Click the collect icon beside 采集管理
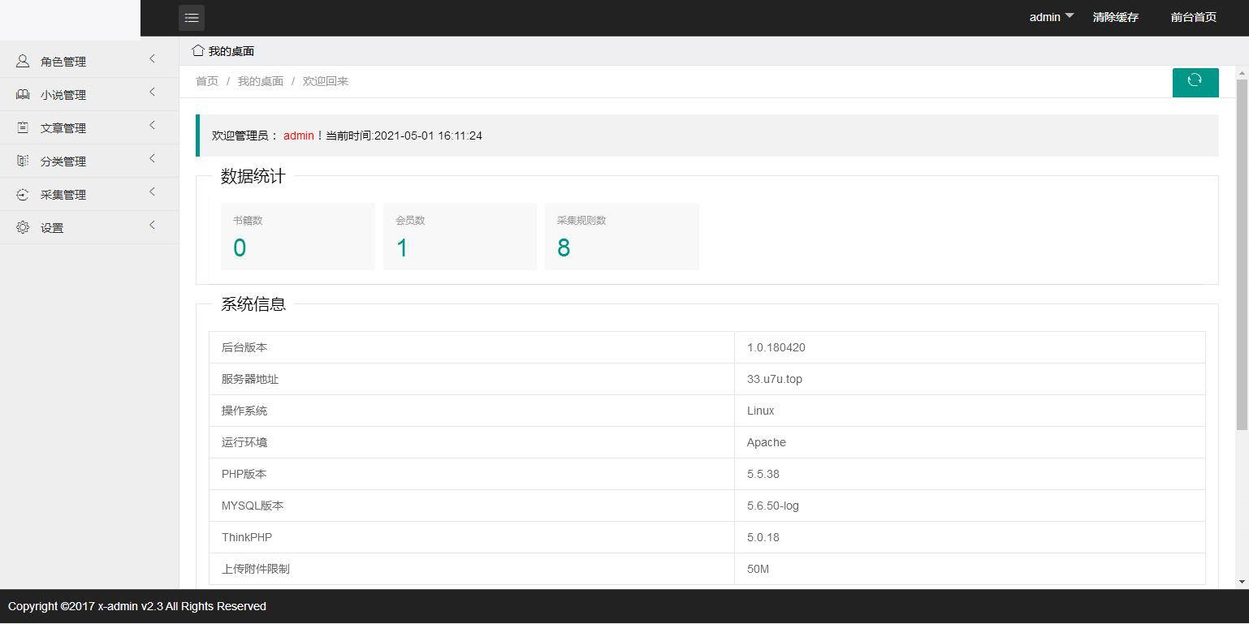 tap(23, 195)
